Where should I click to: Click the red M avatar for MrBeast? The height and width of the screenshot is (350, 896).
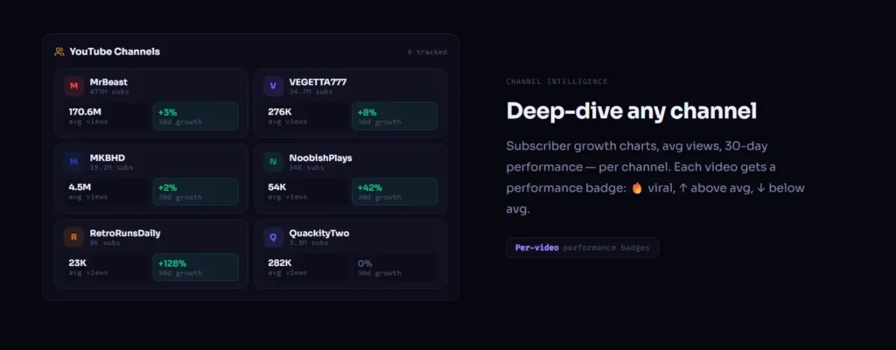click(x=73, y=87)
